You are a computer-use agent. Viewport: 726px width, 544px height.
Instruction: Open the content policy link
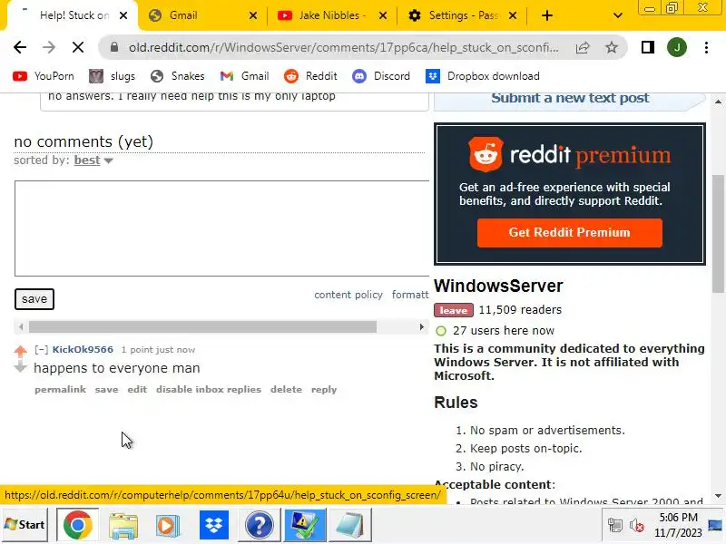click(348, 295)
